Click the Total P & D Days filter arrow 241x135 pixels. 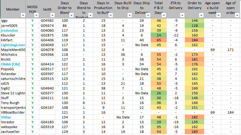click(163, 15)
